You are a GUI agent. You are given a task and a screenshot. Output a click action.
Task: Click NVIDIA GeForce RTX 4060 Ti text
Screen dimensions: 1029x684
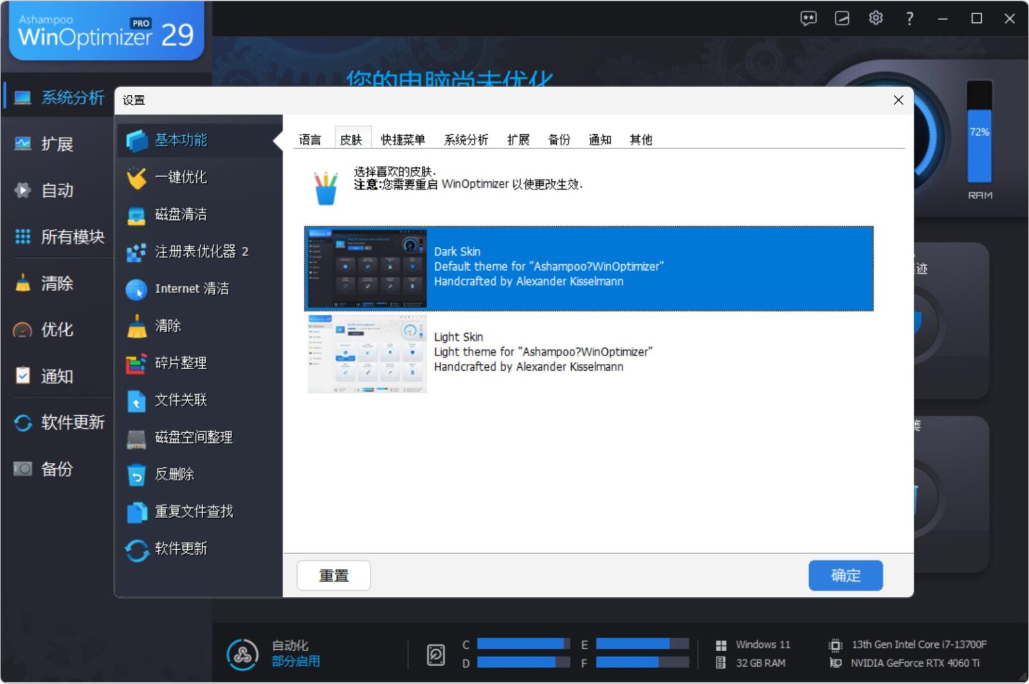click(x=915, y=663)
